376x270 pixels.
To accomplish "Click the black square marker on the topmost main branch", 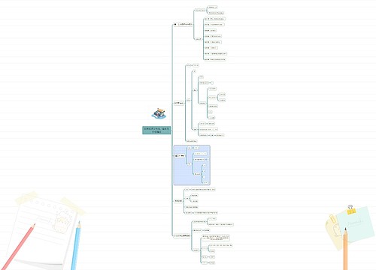I will tap(175, 25).
